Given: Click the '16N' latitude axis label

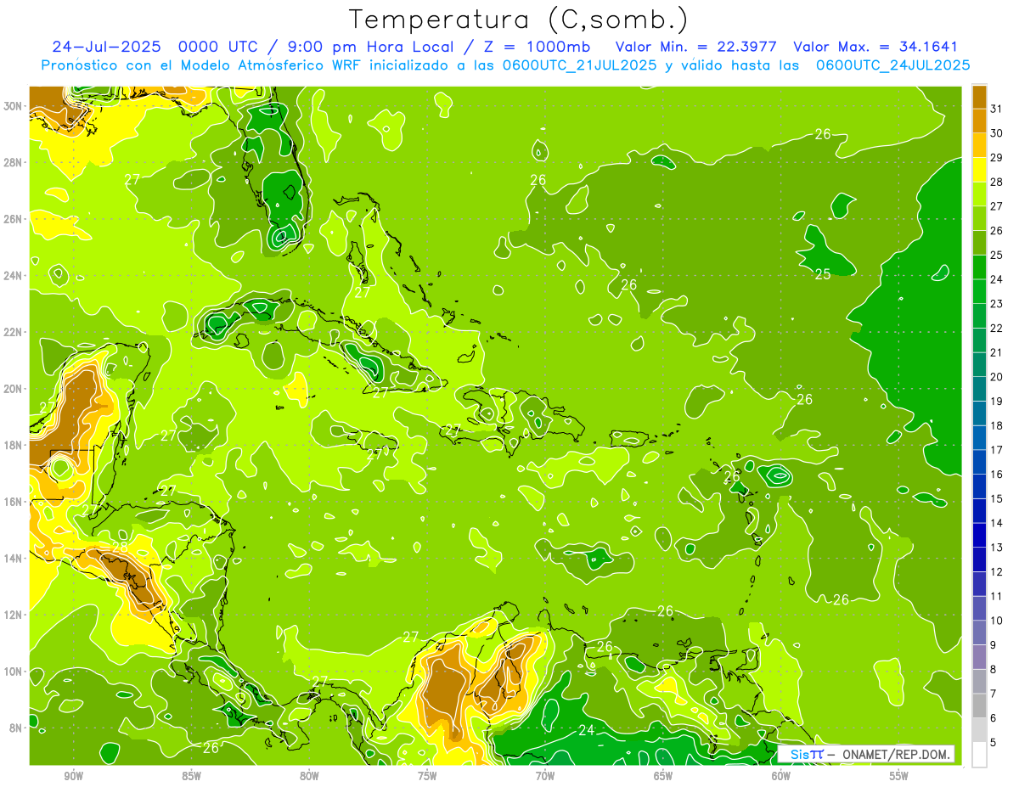Looking at the screenshot, I should 14,501.
